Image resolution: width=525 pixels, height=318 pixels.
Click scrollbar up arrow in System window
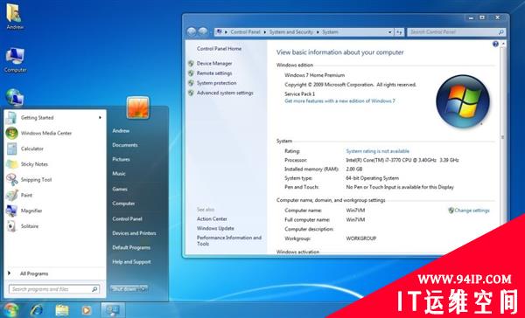tap(502, 44)
